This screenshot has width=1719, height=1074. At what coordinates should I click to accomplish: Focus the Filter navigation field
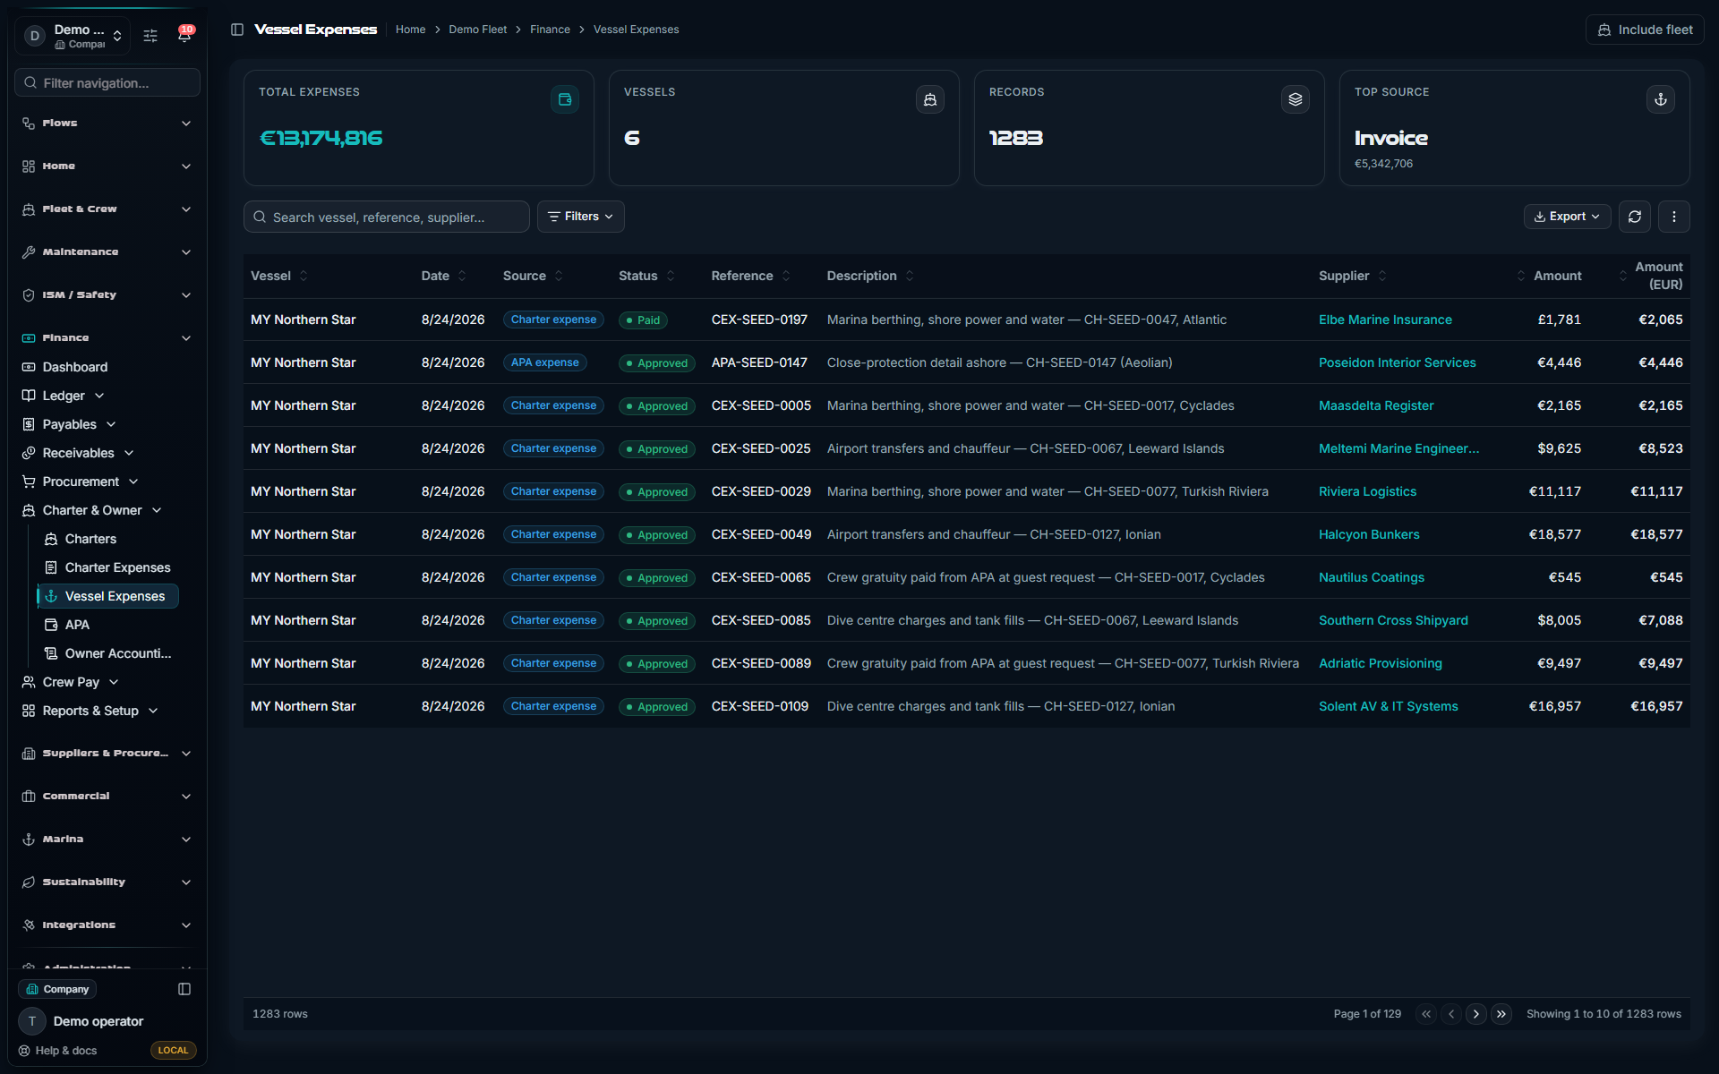(107, 82)
